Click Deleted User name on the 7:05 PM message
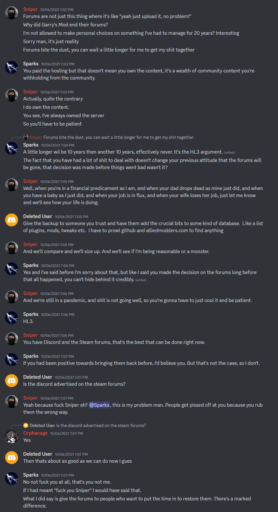Screen dimensions: 278x512 click(x=38, y=216)
